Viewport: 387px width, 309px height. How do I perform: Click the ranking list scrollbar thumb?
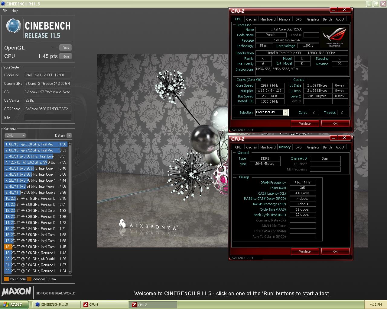coord(70,180)
